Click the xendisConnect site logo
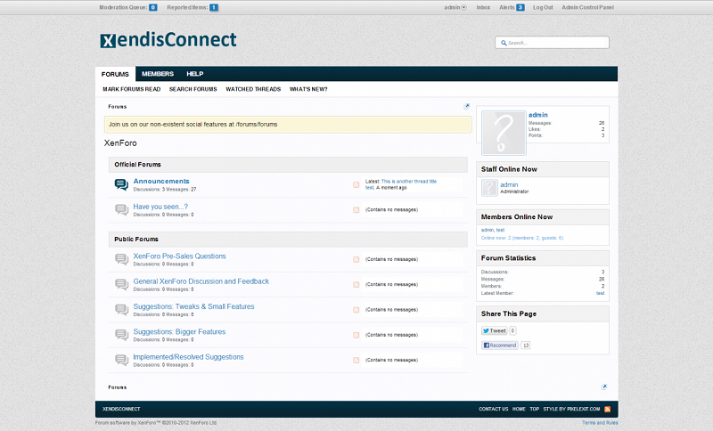The height and width of the screenshot is (431, 713). [168, 40]
